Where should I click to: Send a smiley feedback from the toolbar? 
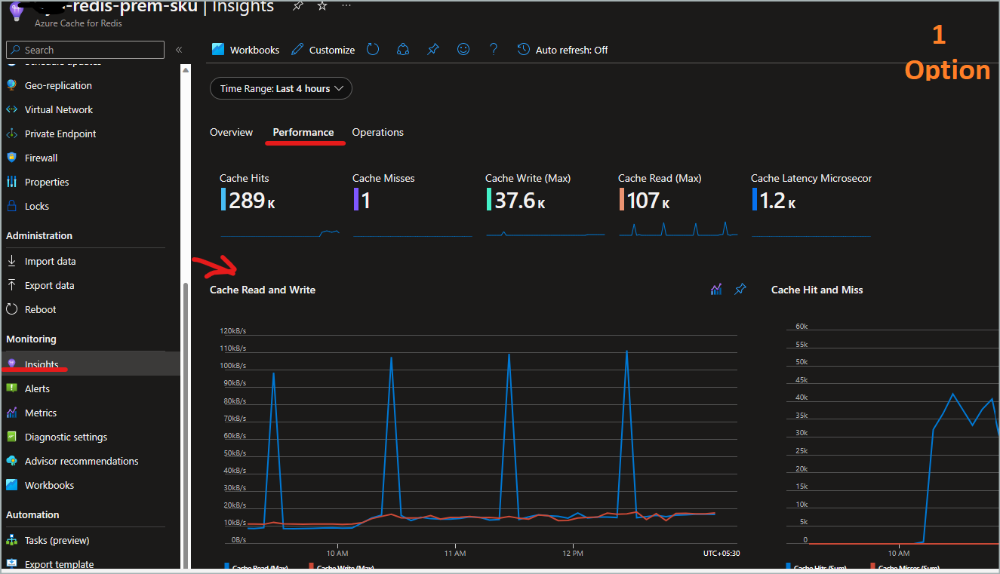click(x=463, y=49)
